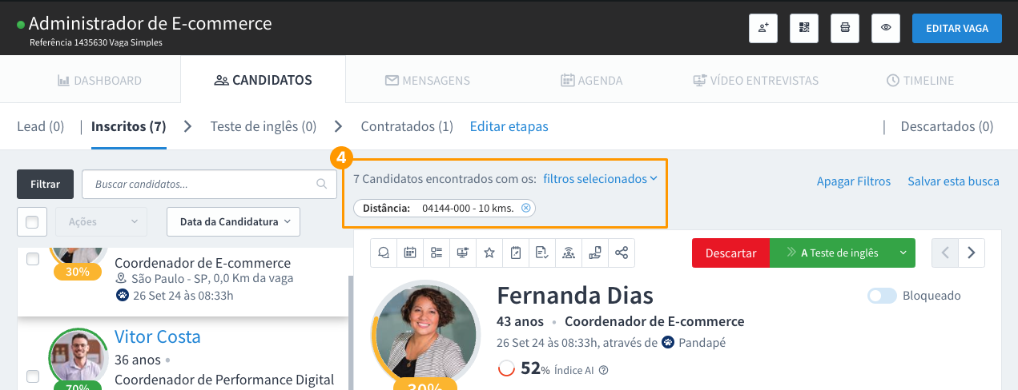Open the Vídeo Entrevistas tab

755,81
